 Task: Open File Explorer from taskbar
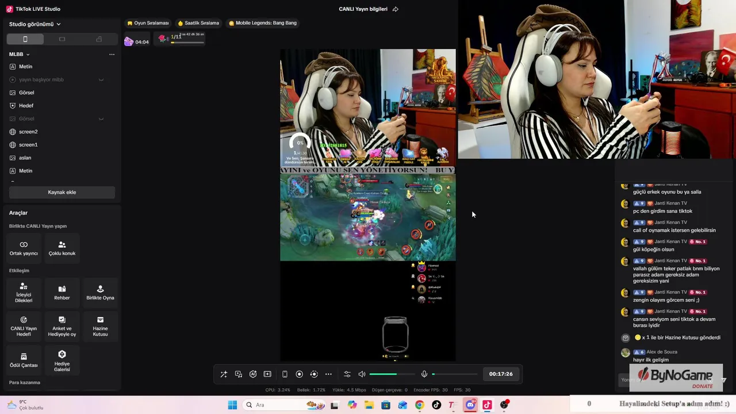click(369, 405)
